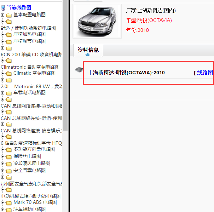Viewport: 214px width, 212px height.
Task: Click the 厂家:上海斯柯达(国内) text
Action: pos(151,11)
